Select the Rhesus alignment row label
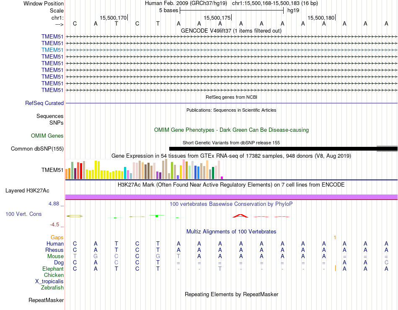The image size is (398, 310). point(54,250)
